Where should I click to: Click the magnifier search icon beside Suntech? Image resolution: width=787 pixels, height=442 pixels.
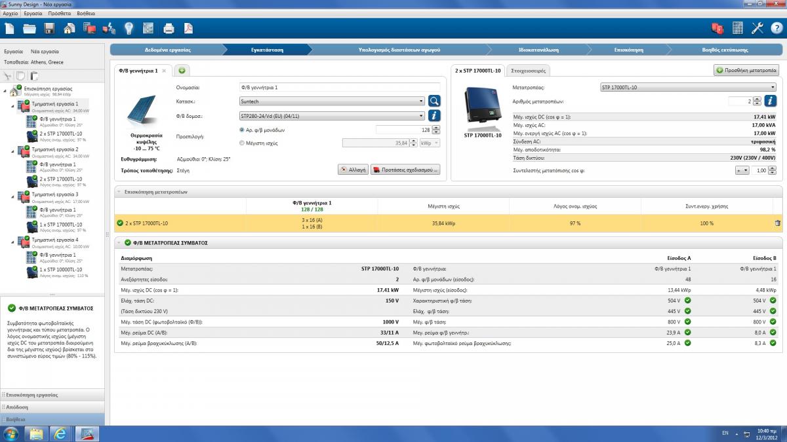pos(434,101)
